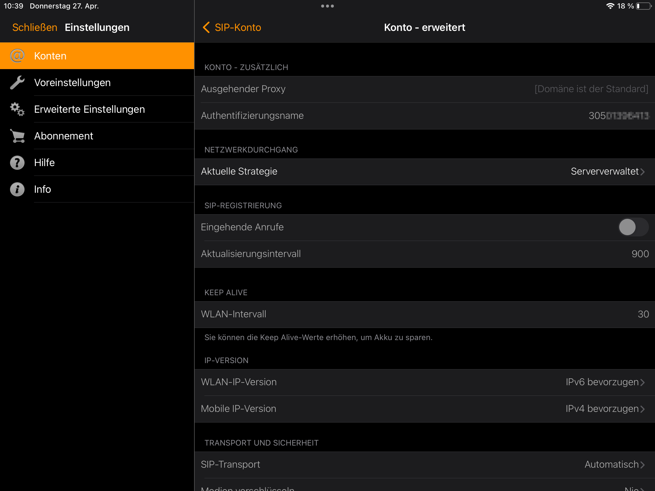Toggle the Eingehende Anrufe switch
Screen dimensions: 655x491
click(x=633, y=227)
